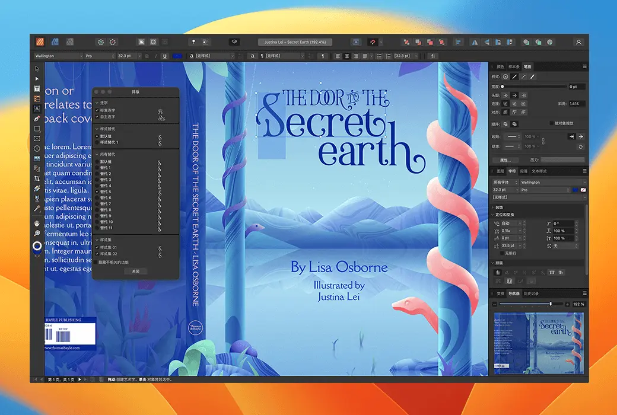This screenshot has width=617, height=415.
Task: Open the account profile icon
Action: click(578, 42)
